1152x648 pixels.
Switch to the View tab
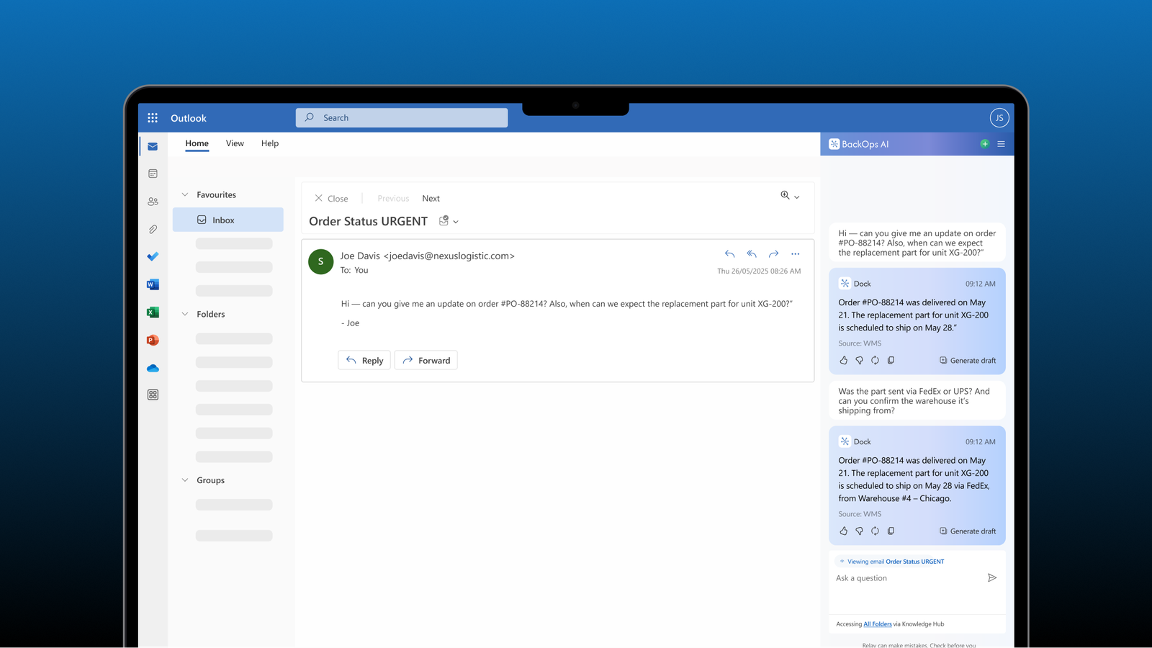[x=235, y=143]
